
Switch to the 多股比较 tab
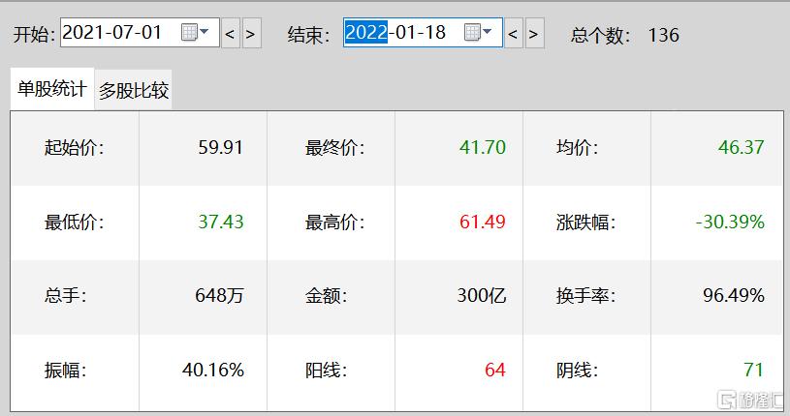[x=134, y=91]
